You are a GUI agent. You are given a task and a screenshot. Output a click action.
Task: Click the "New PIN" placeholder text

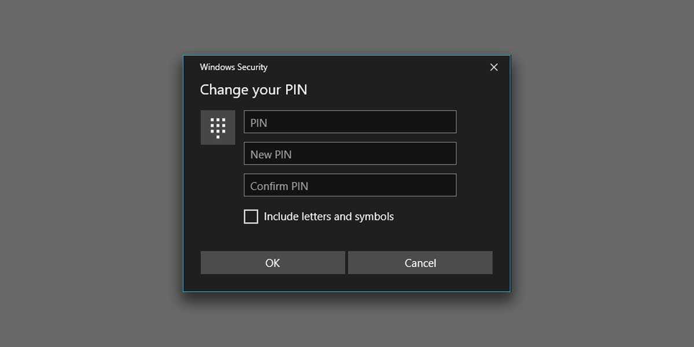271,154
